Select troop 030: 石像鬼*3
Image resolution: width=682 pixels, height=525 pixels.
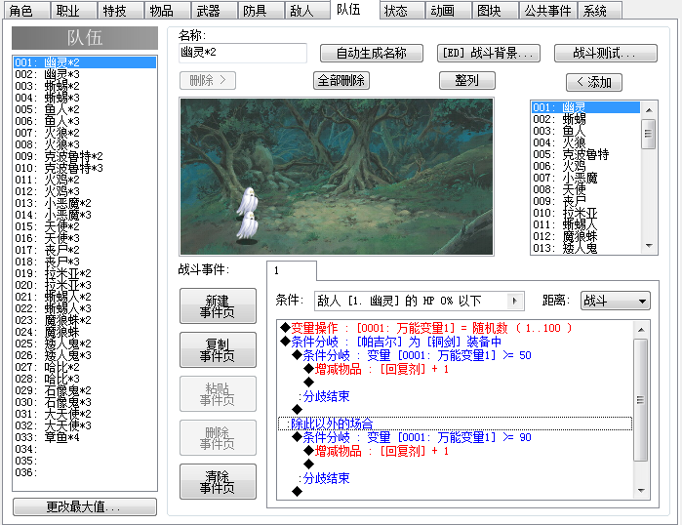coord(85,402)
